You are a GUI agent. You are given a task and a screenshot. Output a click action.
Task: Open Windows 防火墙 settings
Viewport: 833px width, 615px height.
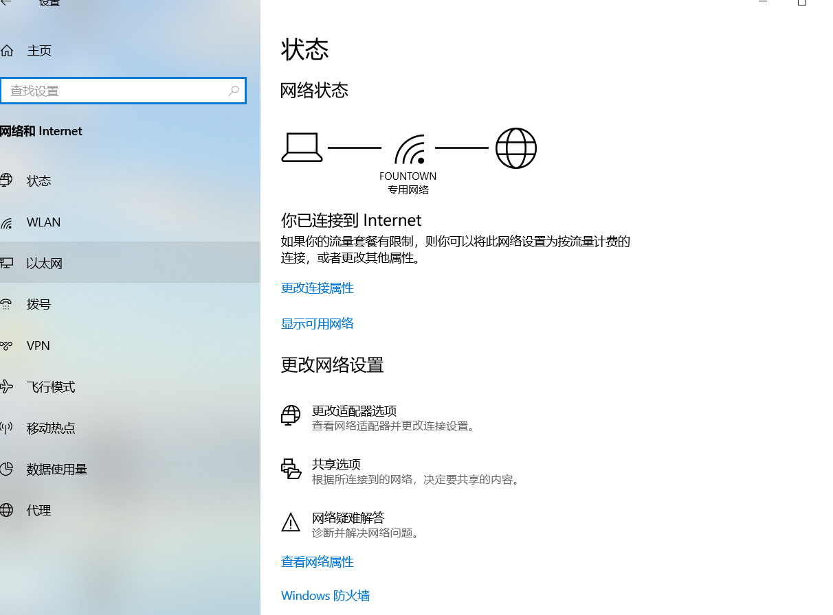pos(325,595)
